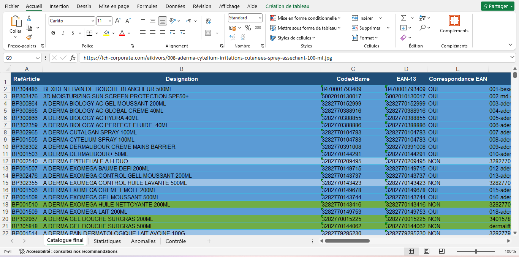Click the Supprimer cells button
Image resolution: width=519 pixels, height=257 pixels.
(366, 28)
